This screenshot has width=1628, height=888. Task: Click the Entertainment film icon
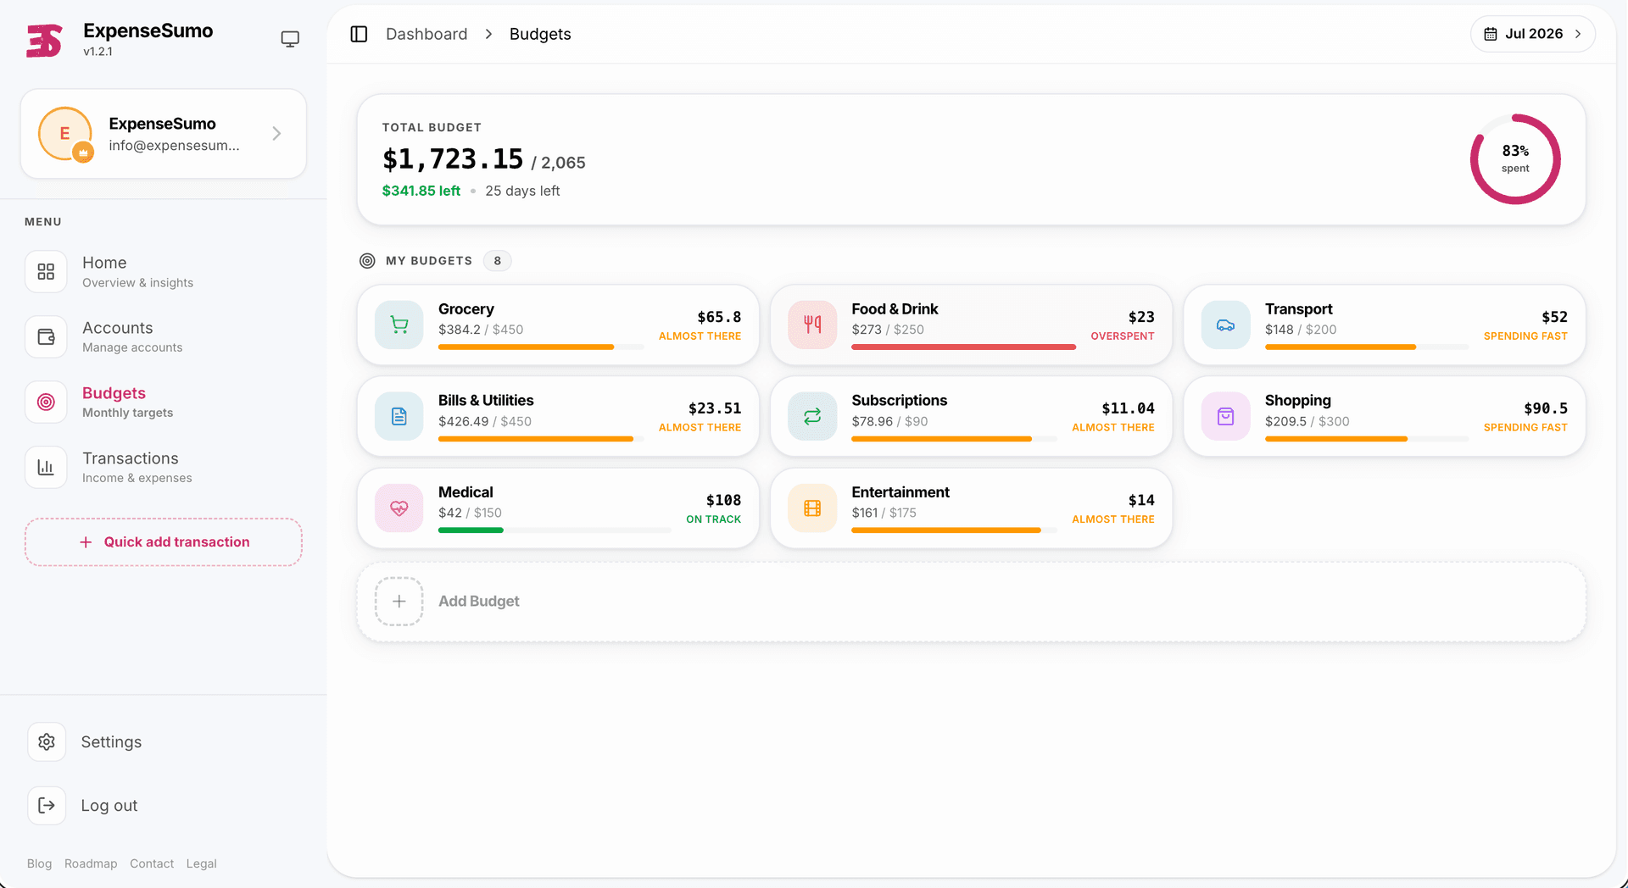812,508
